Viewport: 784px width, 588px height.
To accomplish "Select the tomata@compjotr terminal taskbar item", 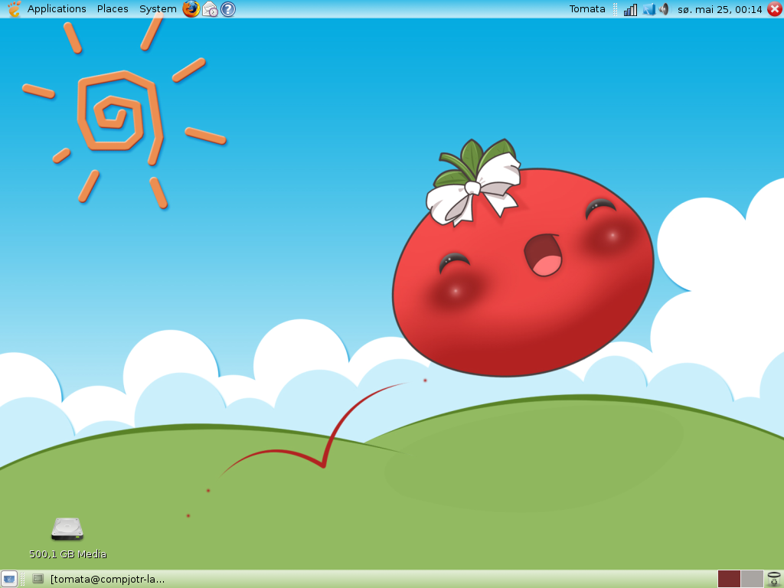I will (x=99, y=579).
